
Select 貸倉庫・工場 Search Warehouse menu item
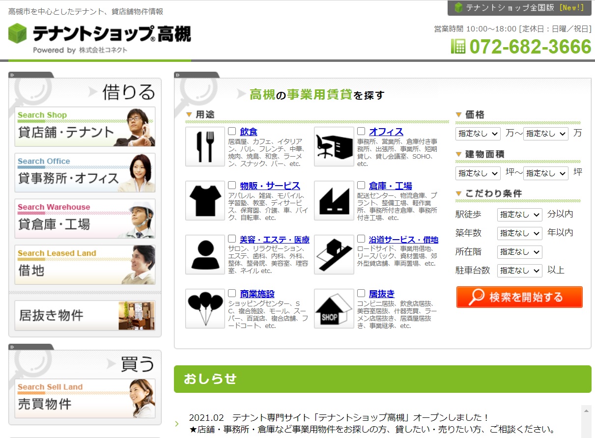point(85,219)
